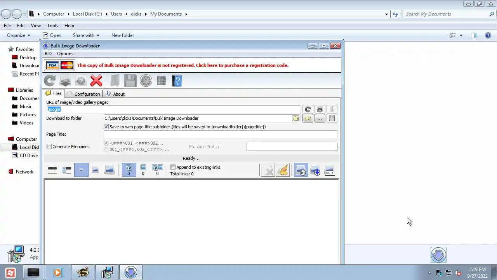Open the BID menu
The image size is (497, 280).
[48, 54]
